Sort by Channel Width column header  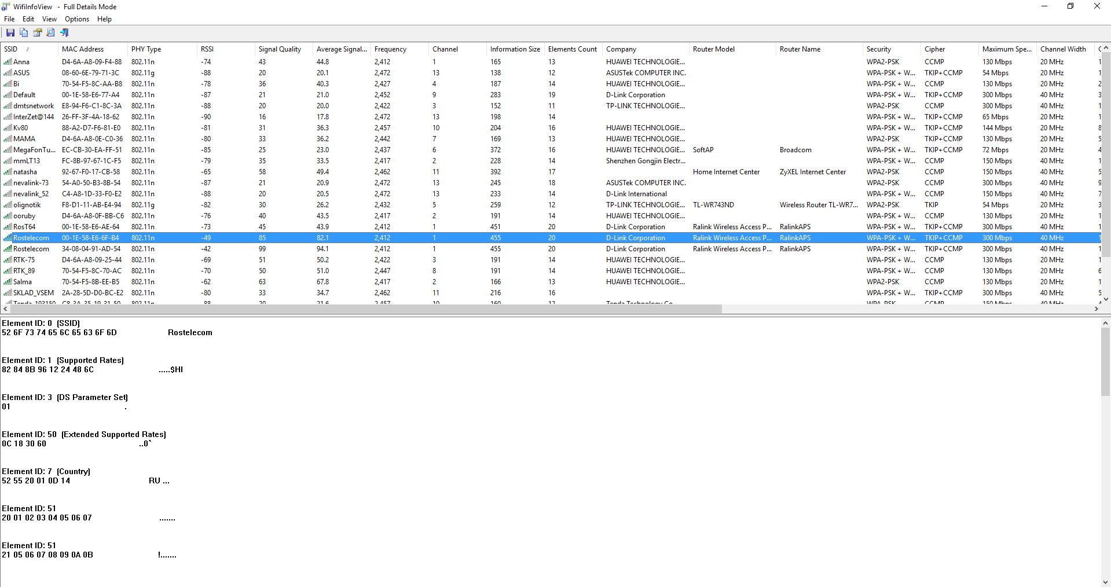click(1065, 49)
